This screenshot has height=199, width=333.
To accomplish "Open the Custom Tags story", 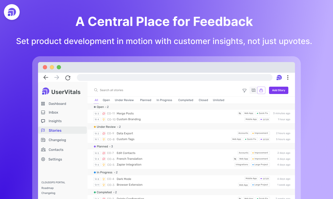I will pyautogui.click(x=125, y=139).
